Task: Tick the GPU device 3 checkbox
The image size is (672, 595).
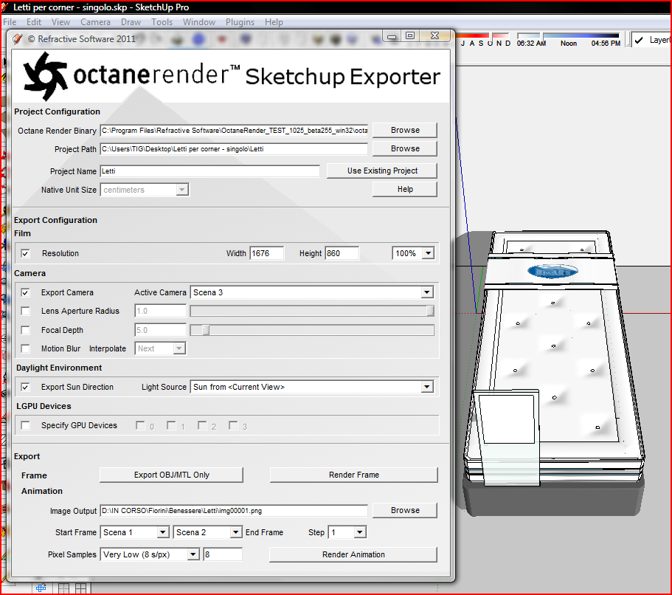Action: [x=233, y=425]
